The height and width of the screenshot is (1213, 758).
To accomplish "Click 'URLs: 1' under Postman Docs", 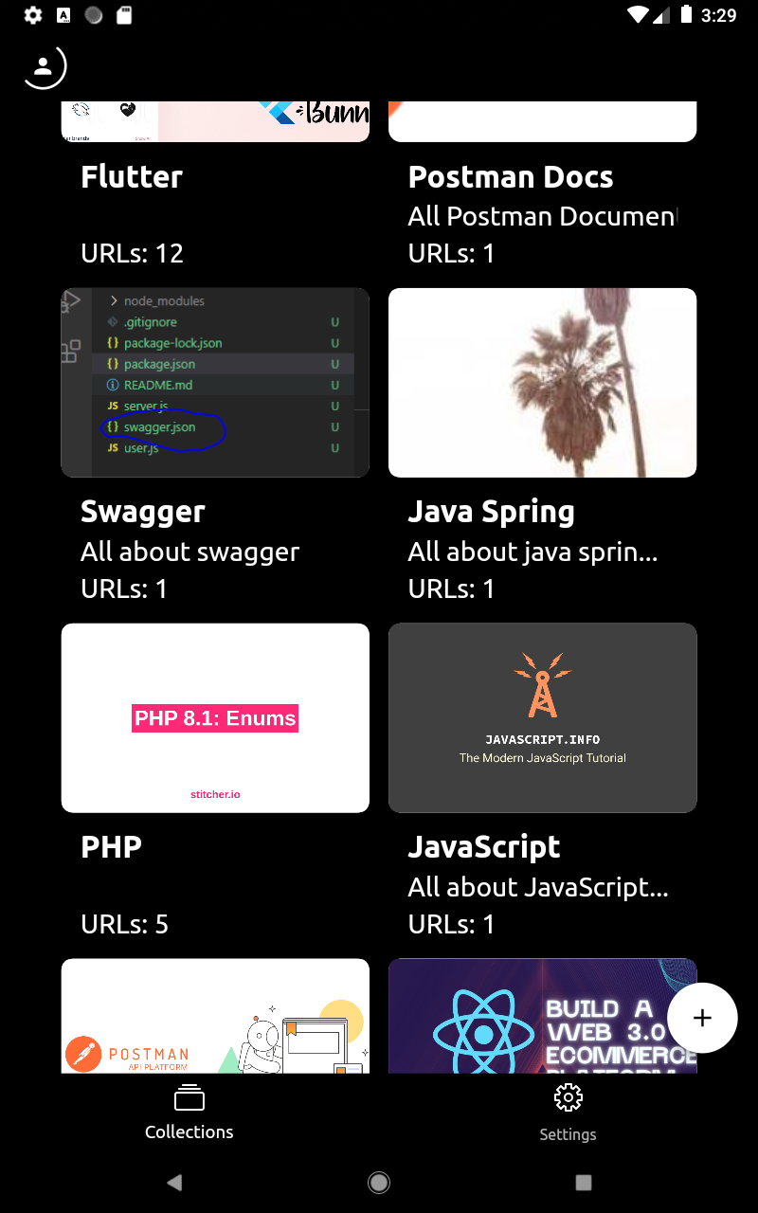I will pyautogui.click(x=452, y=253).
